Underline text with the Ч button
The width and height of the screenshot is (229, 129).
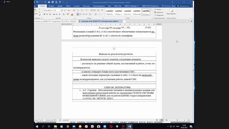[x=50, y=14]
